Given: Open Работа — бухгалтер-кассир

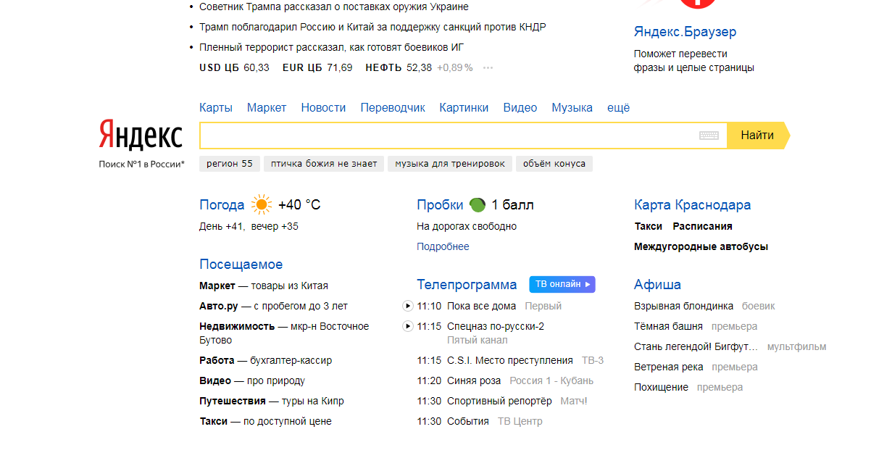Looking at the screenshot, I should coord(266,360).
